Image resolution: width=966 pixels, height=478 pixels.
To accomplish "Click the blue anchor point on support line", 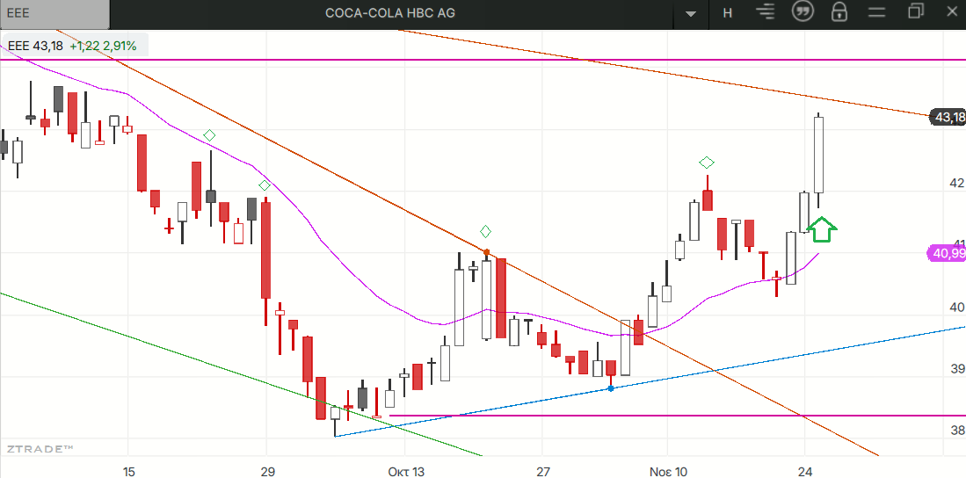I will [x=611, y=387].
